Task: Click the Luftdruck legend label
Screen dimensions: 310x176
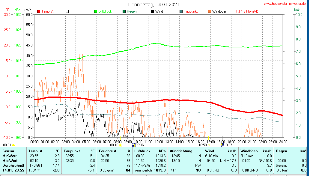Action: click(x=105, y=11)
